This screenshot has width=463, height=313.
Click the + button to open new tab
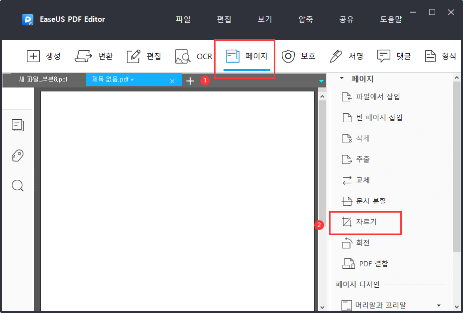pyautogui.click(x=190, y=80)
